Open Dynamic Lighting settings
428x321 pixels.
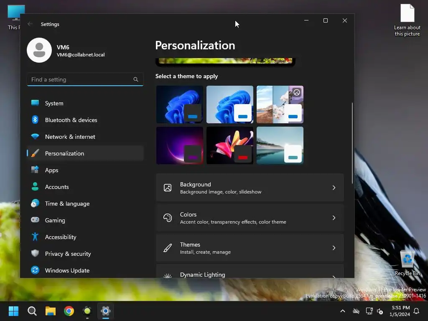[250, 271]
